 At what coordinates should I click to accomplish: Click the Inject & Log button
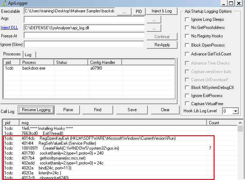click(162, 11)
